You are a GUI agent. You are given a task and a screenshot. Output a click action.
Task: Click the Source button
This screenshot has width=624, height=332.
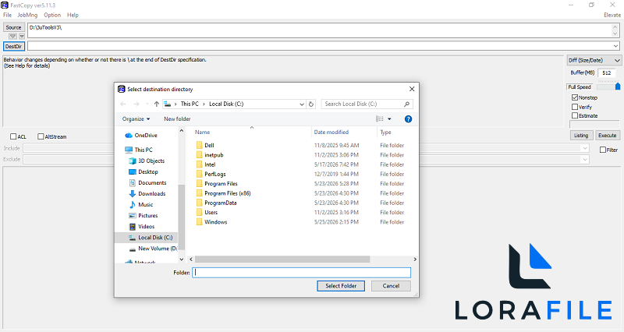[13, 27]
